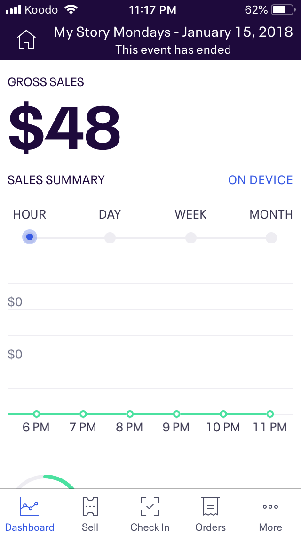Select the DAY radio dot
The image size is (301, 535).
click(110, 237)
